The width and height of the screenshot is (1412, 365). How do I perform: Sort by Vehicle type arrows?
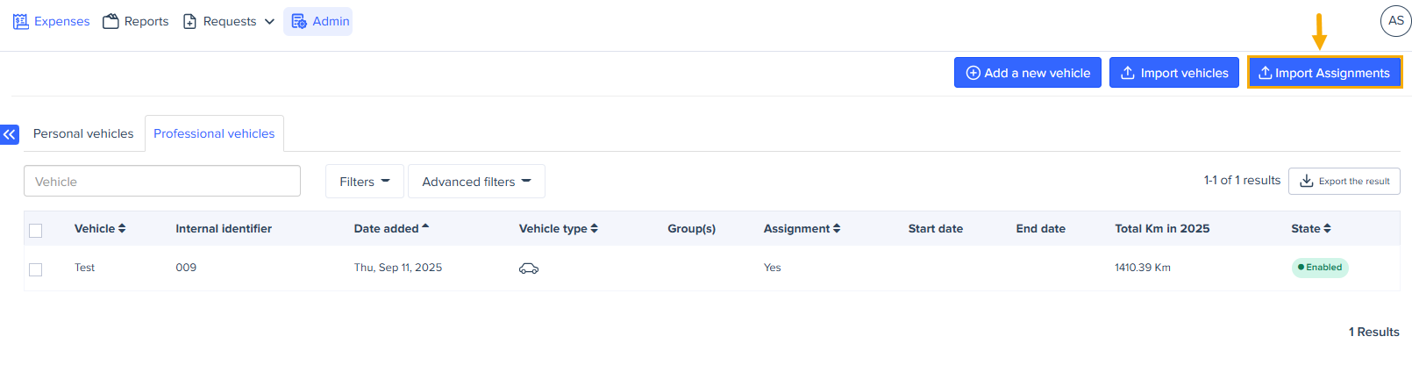pos(595,228)
